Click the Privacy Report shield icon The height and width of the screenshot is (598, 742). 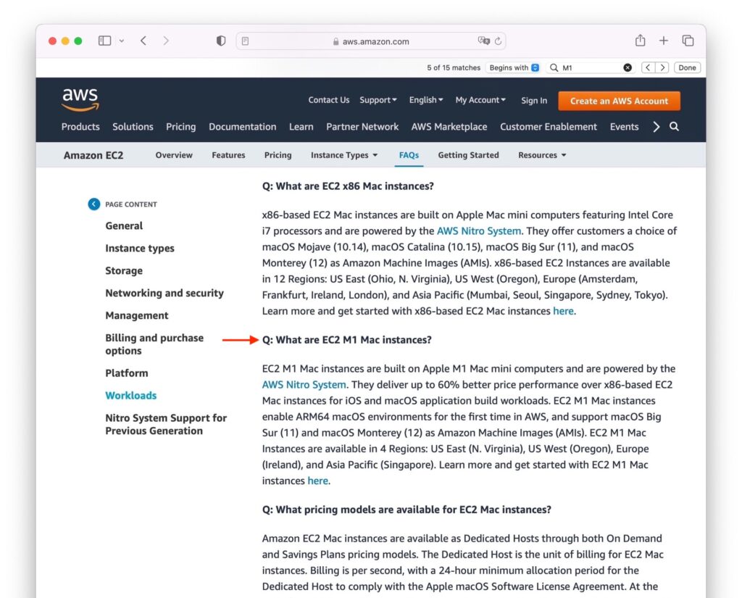click(220, 41)
